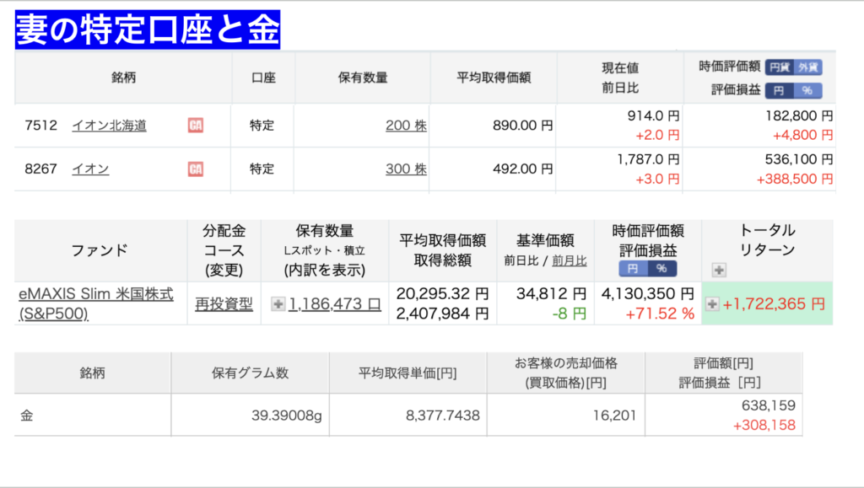Click the 300 株 holdings link
Image resolution: width=864 pixels, height=488 pixels.
pos(406,169)
